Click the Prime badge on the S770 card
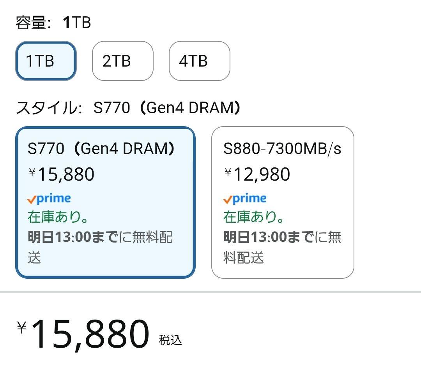Viewport: 421px width, 378px height. pos(50,199)
